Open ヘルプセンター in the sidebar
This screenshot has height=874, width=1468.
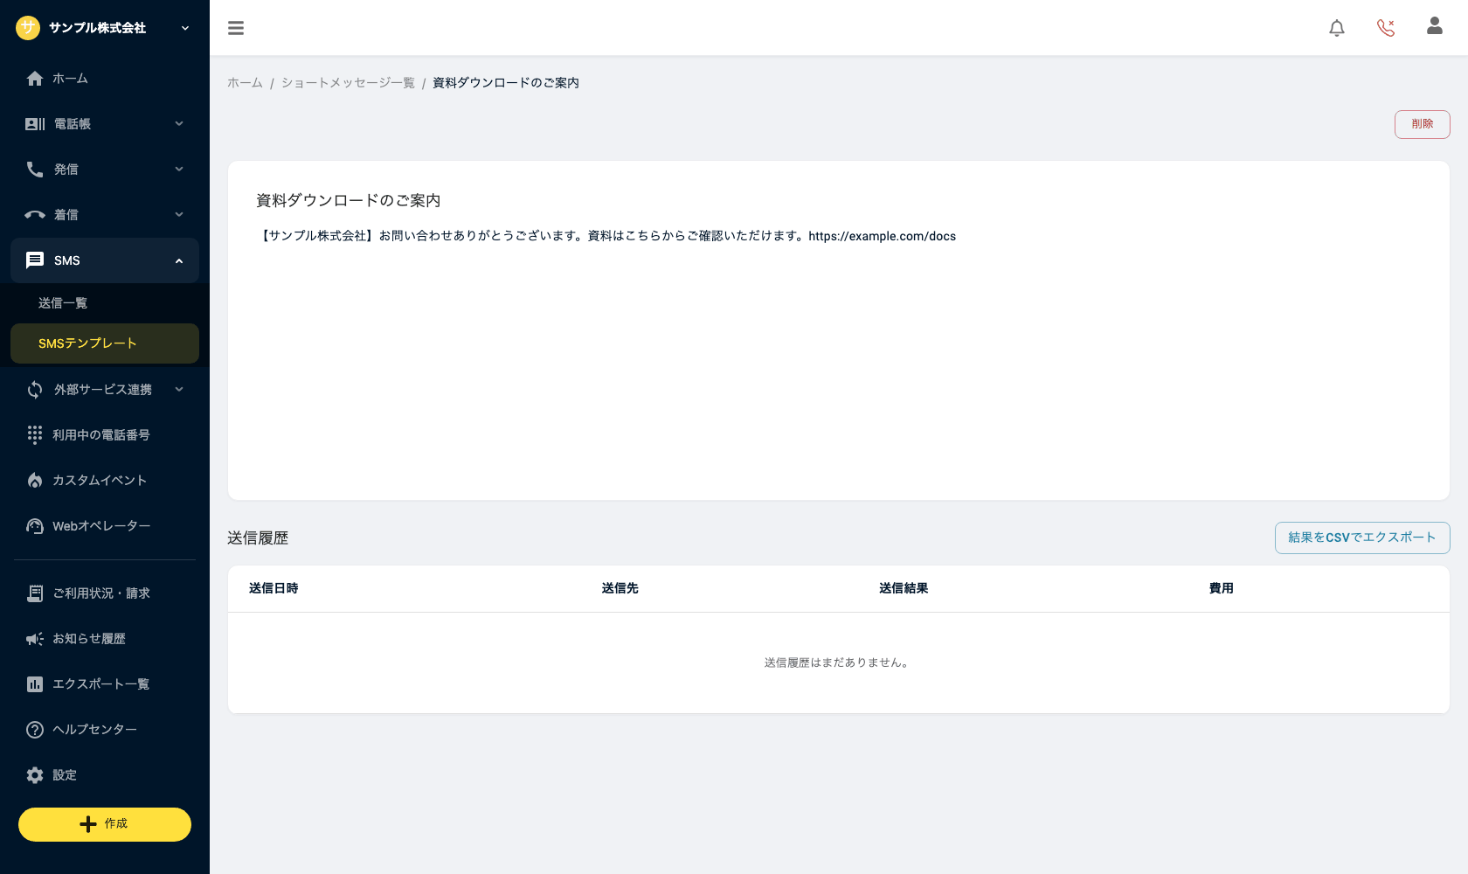pos(105,730)
